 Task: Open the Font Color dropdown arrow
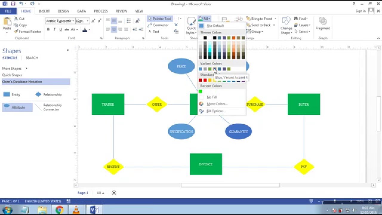[x=89, y=30]
